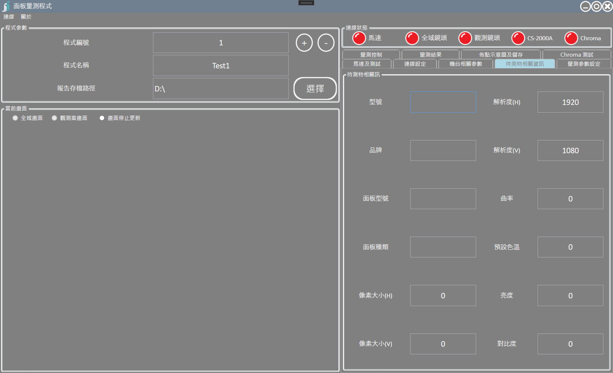Click the 預設色溫 label
613x373 pixels.
tap(507, 247)
